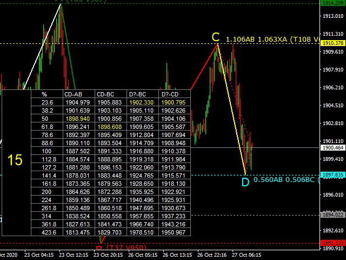The image size is (346, 260).
Task: Select the D?-BC column header
Action: pos(137,94)
